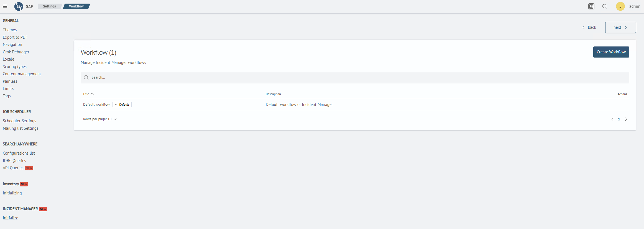The height and width of the screenshot is (229, 644).
Task: Open API Queries
Action: pyautogui.click(x=13, y=168)
